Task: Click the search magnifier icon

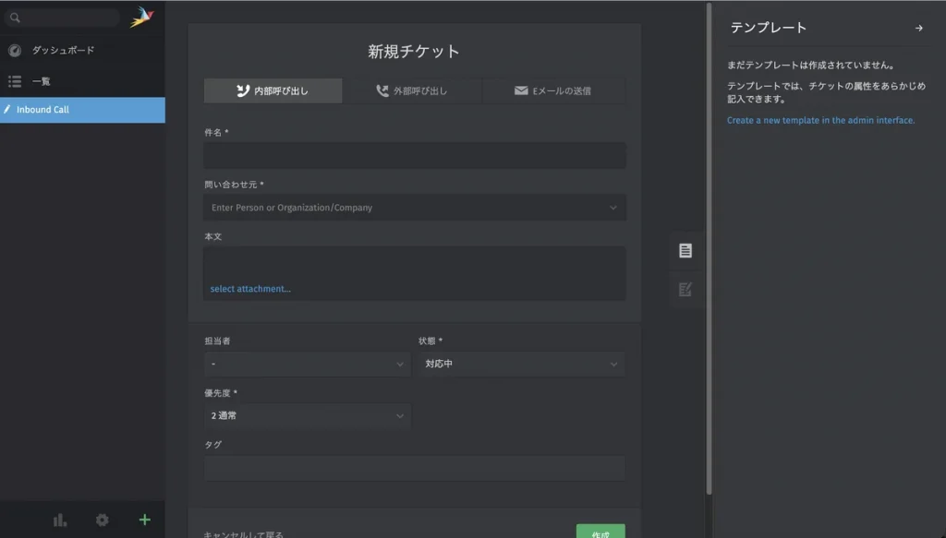Action: (15, 18)
